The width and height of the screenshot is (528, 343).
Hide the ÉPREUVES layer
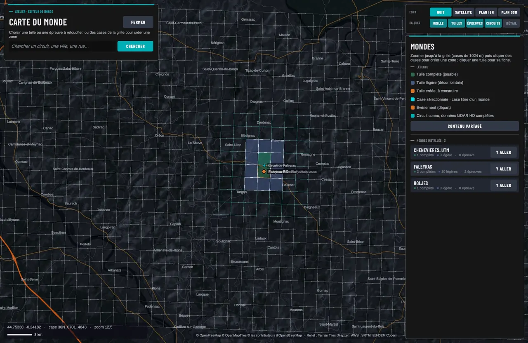coord(475,23)
